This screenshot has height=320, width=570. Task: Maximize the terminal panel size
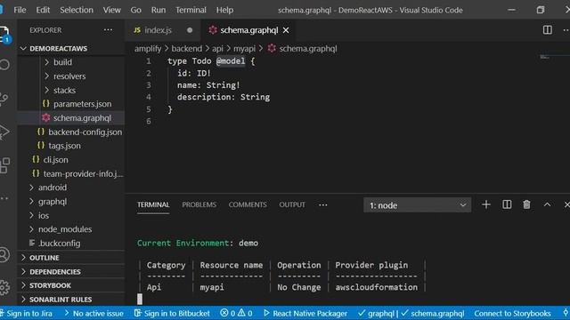click(547, 205)
